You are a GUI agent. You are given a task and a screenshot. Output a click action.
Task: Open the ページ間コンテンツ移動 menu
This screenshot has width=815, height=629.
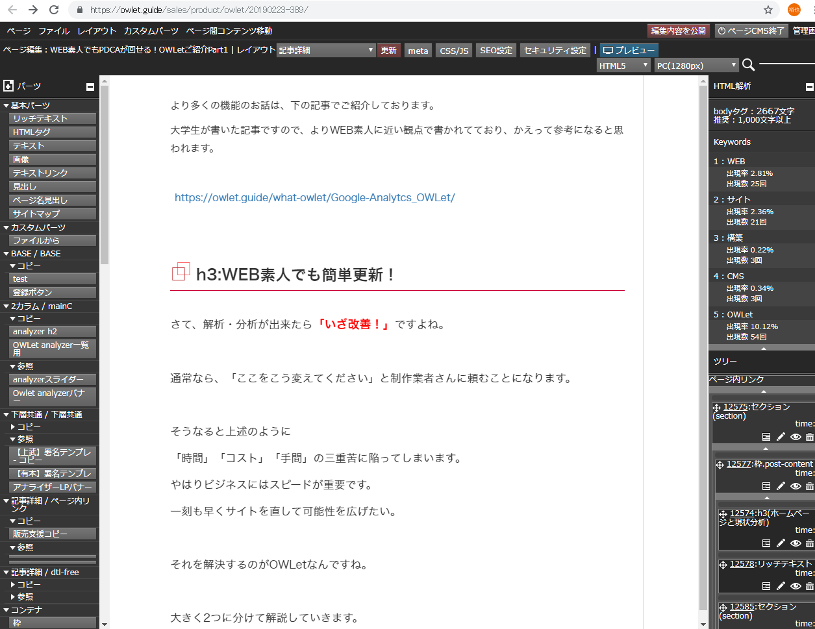click(229, 31)
